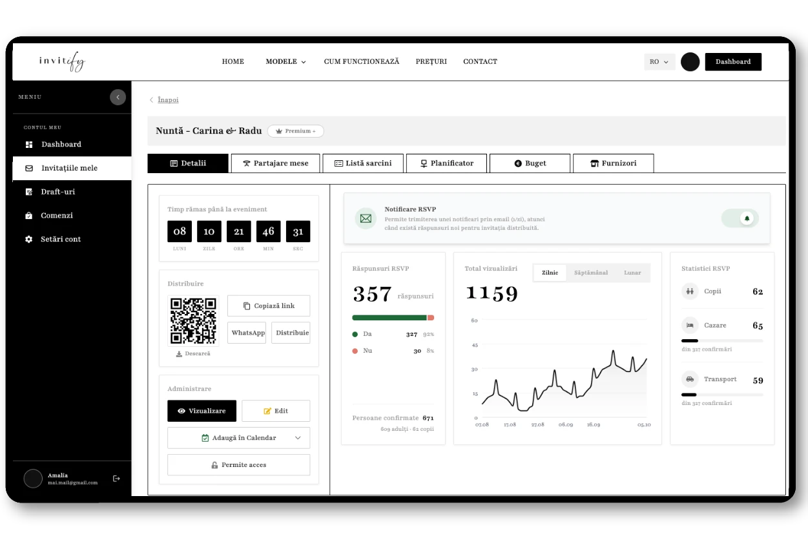Open the PREȚURI page
The image size is (808, 540).
431,61
